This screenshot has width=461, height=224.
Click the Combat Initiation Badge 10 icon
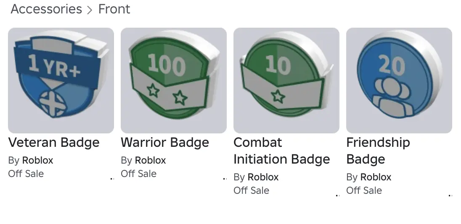[x=286, y=80]
